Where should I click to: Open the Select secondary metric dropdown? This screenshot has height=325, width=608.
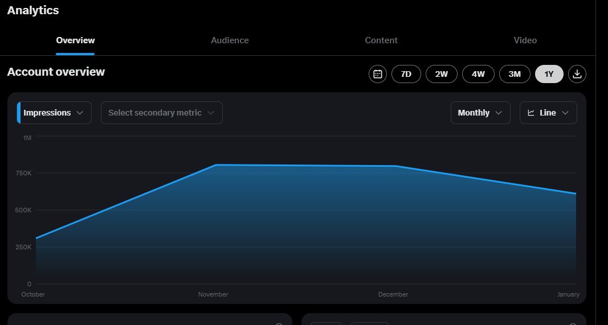pos(162,113)
